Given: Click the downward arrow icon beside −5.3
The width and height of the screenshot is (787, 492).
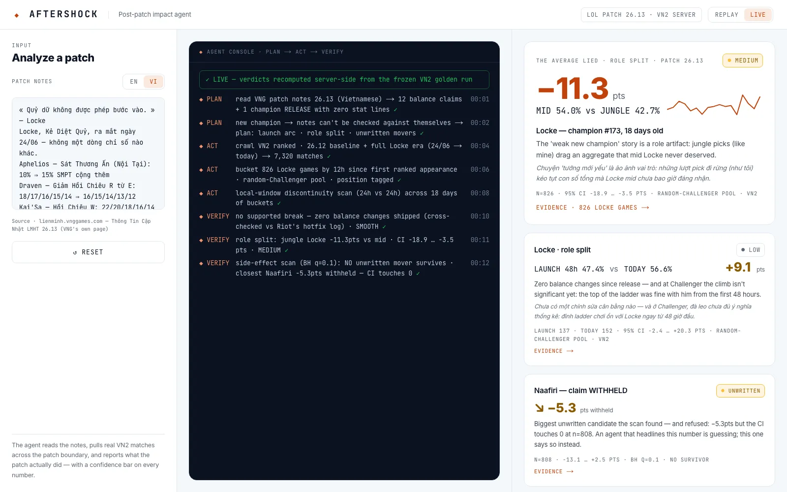Looking at the screenshot, I should tap(540, 408).
